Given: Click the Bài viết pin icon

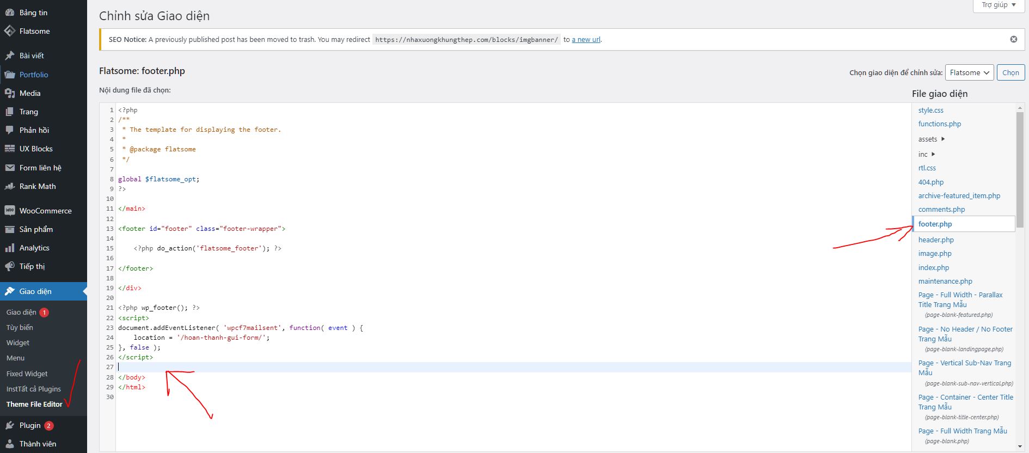Looking at the screenshot, I should pyautogui.click(x=10, y=56).
